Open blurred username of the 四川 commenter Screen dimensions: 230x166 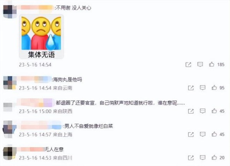click(32, 149)
